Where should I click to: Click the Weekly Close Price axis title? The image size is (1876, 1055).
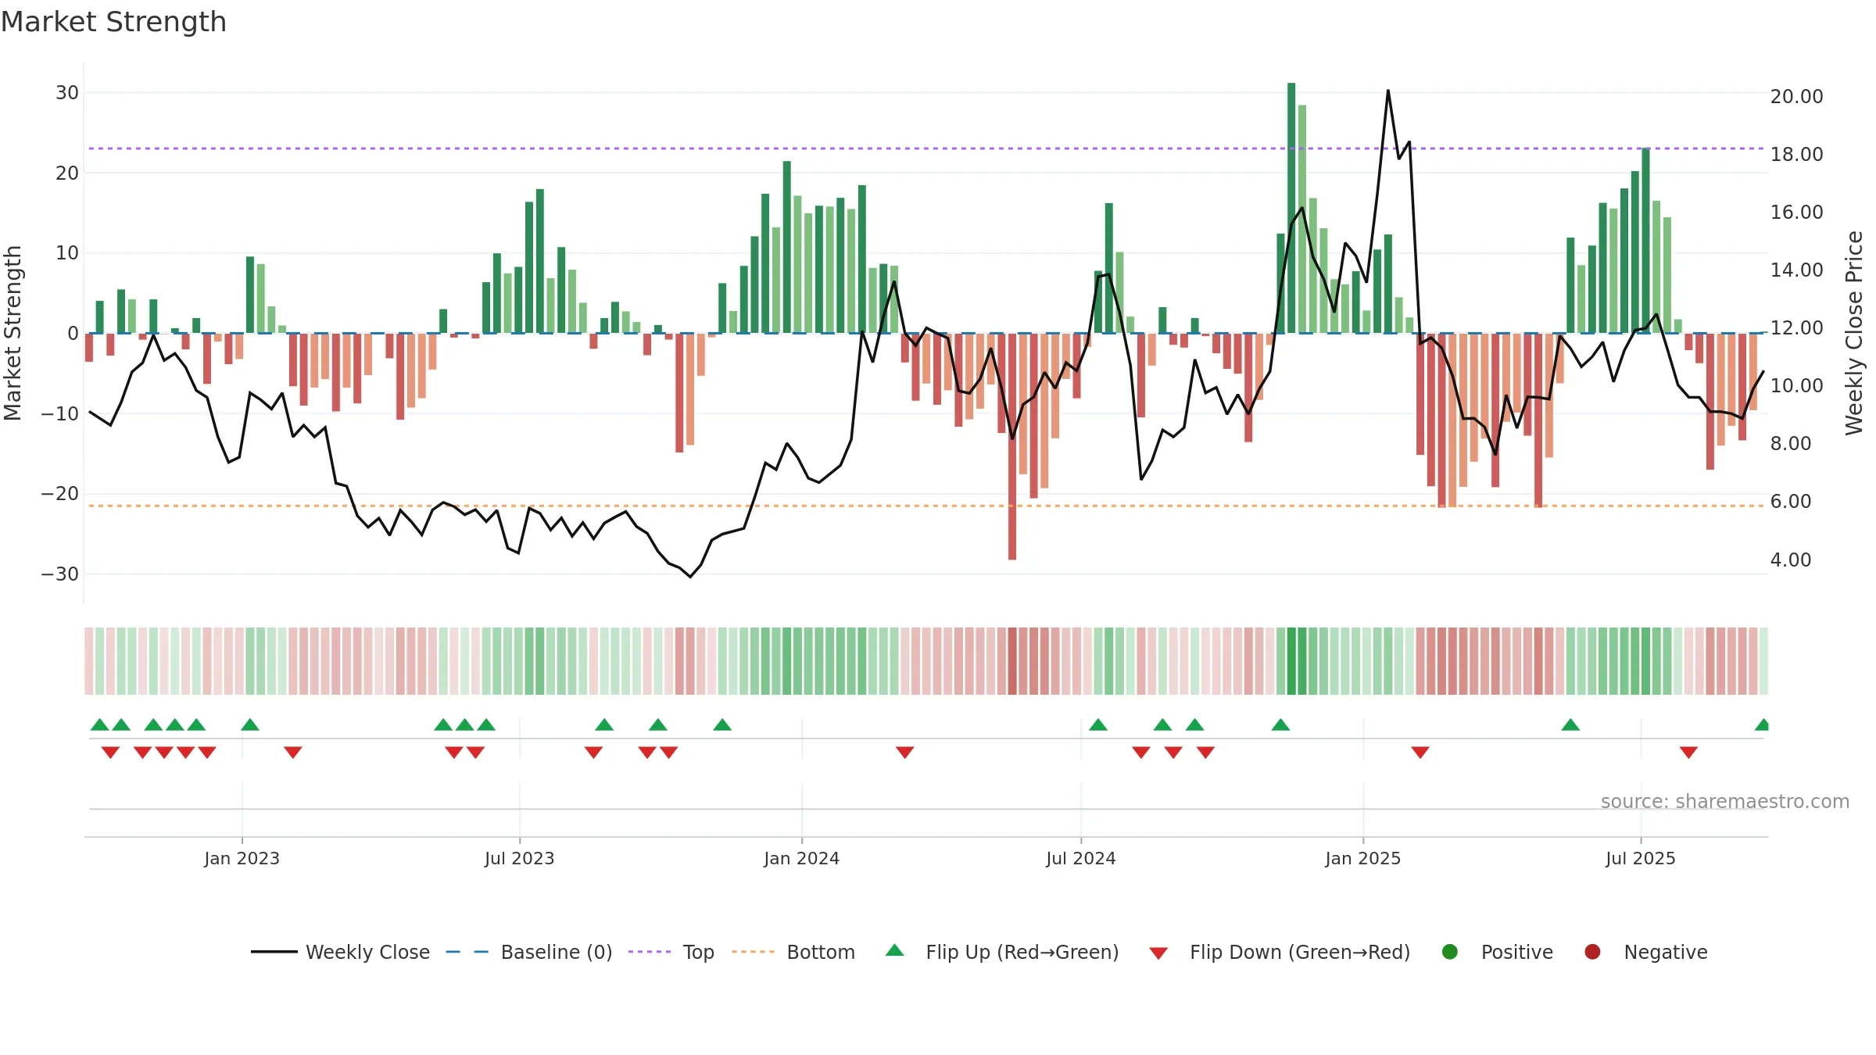1854,333
